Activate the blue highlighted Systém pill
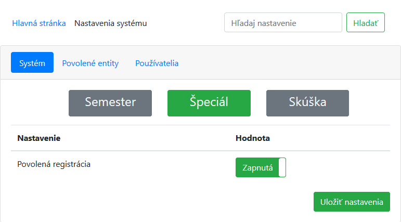 tap(32, 62)
